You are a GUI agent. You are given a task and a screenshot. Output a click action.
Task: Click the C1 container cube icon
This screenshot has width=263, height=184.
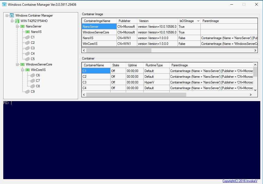[x=27, y=37]
